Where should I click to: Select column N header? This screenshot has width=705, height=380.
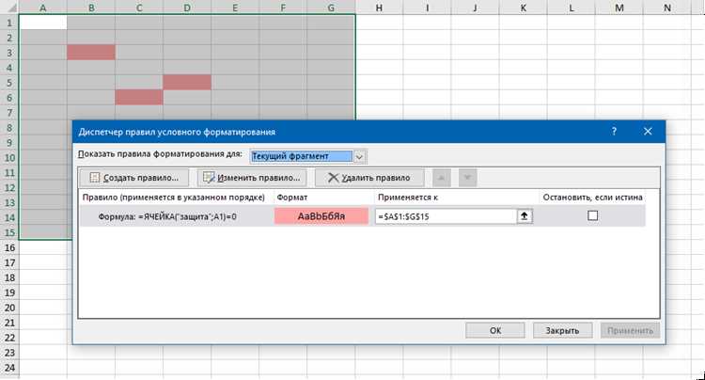click(667, 8)
